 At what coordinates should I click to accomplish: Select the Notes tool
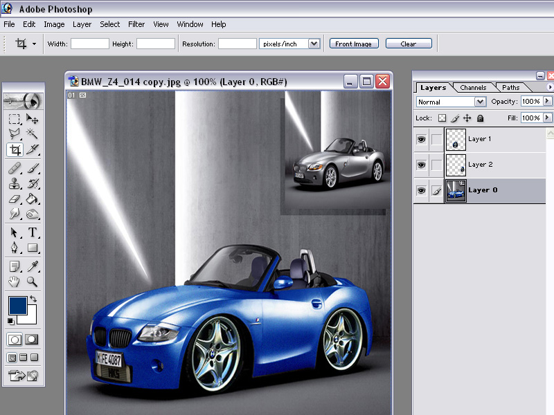pyautogui.click(x=15, y=266)
